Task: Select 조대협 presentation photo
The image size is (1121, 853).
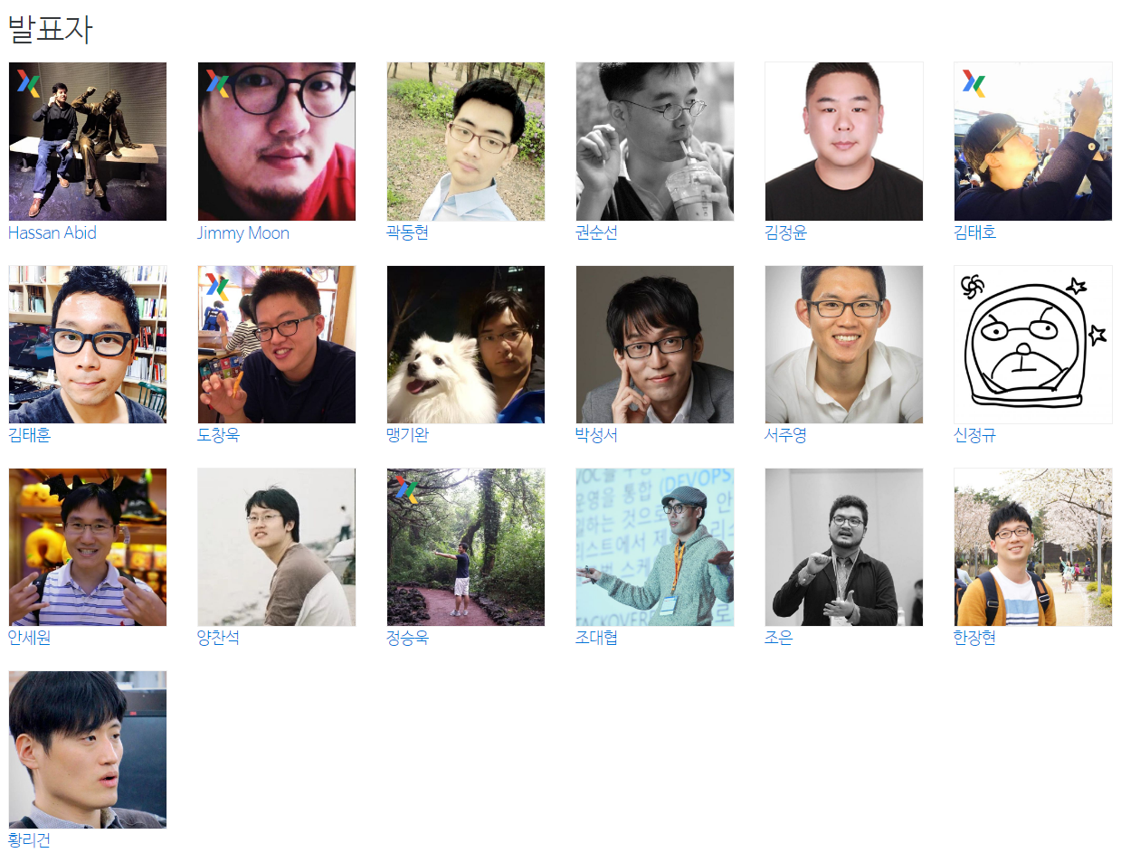Action: pos(655,547)
